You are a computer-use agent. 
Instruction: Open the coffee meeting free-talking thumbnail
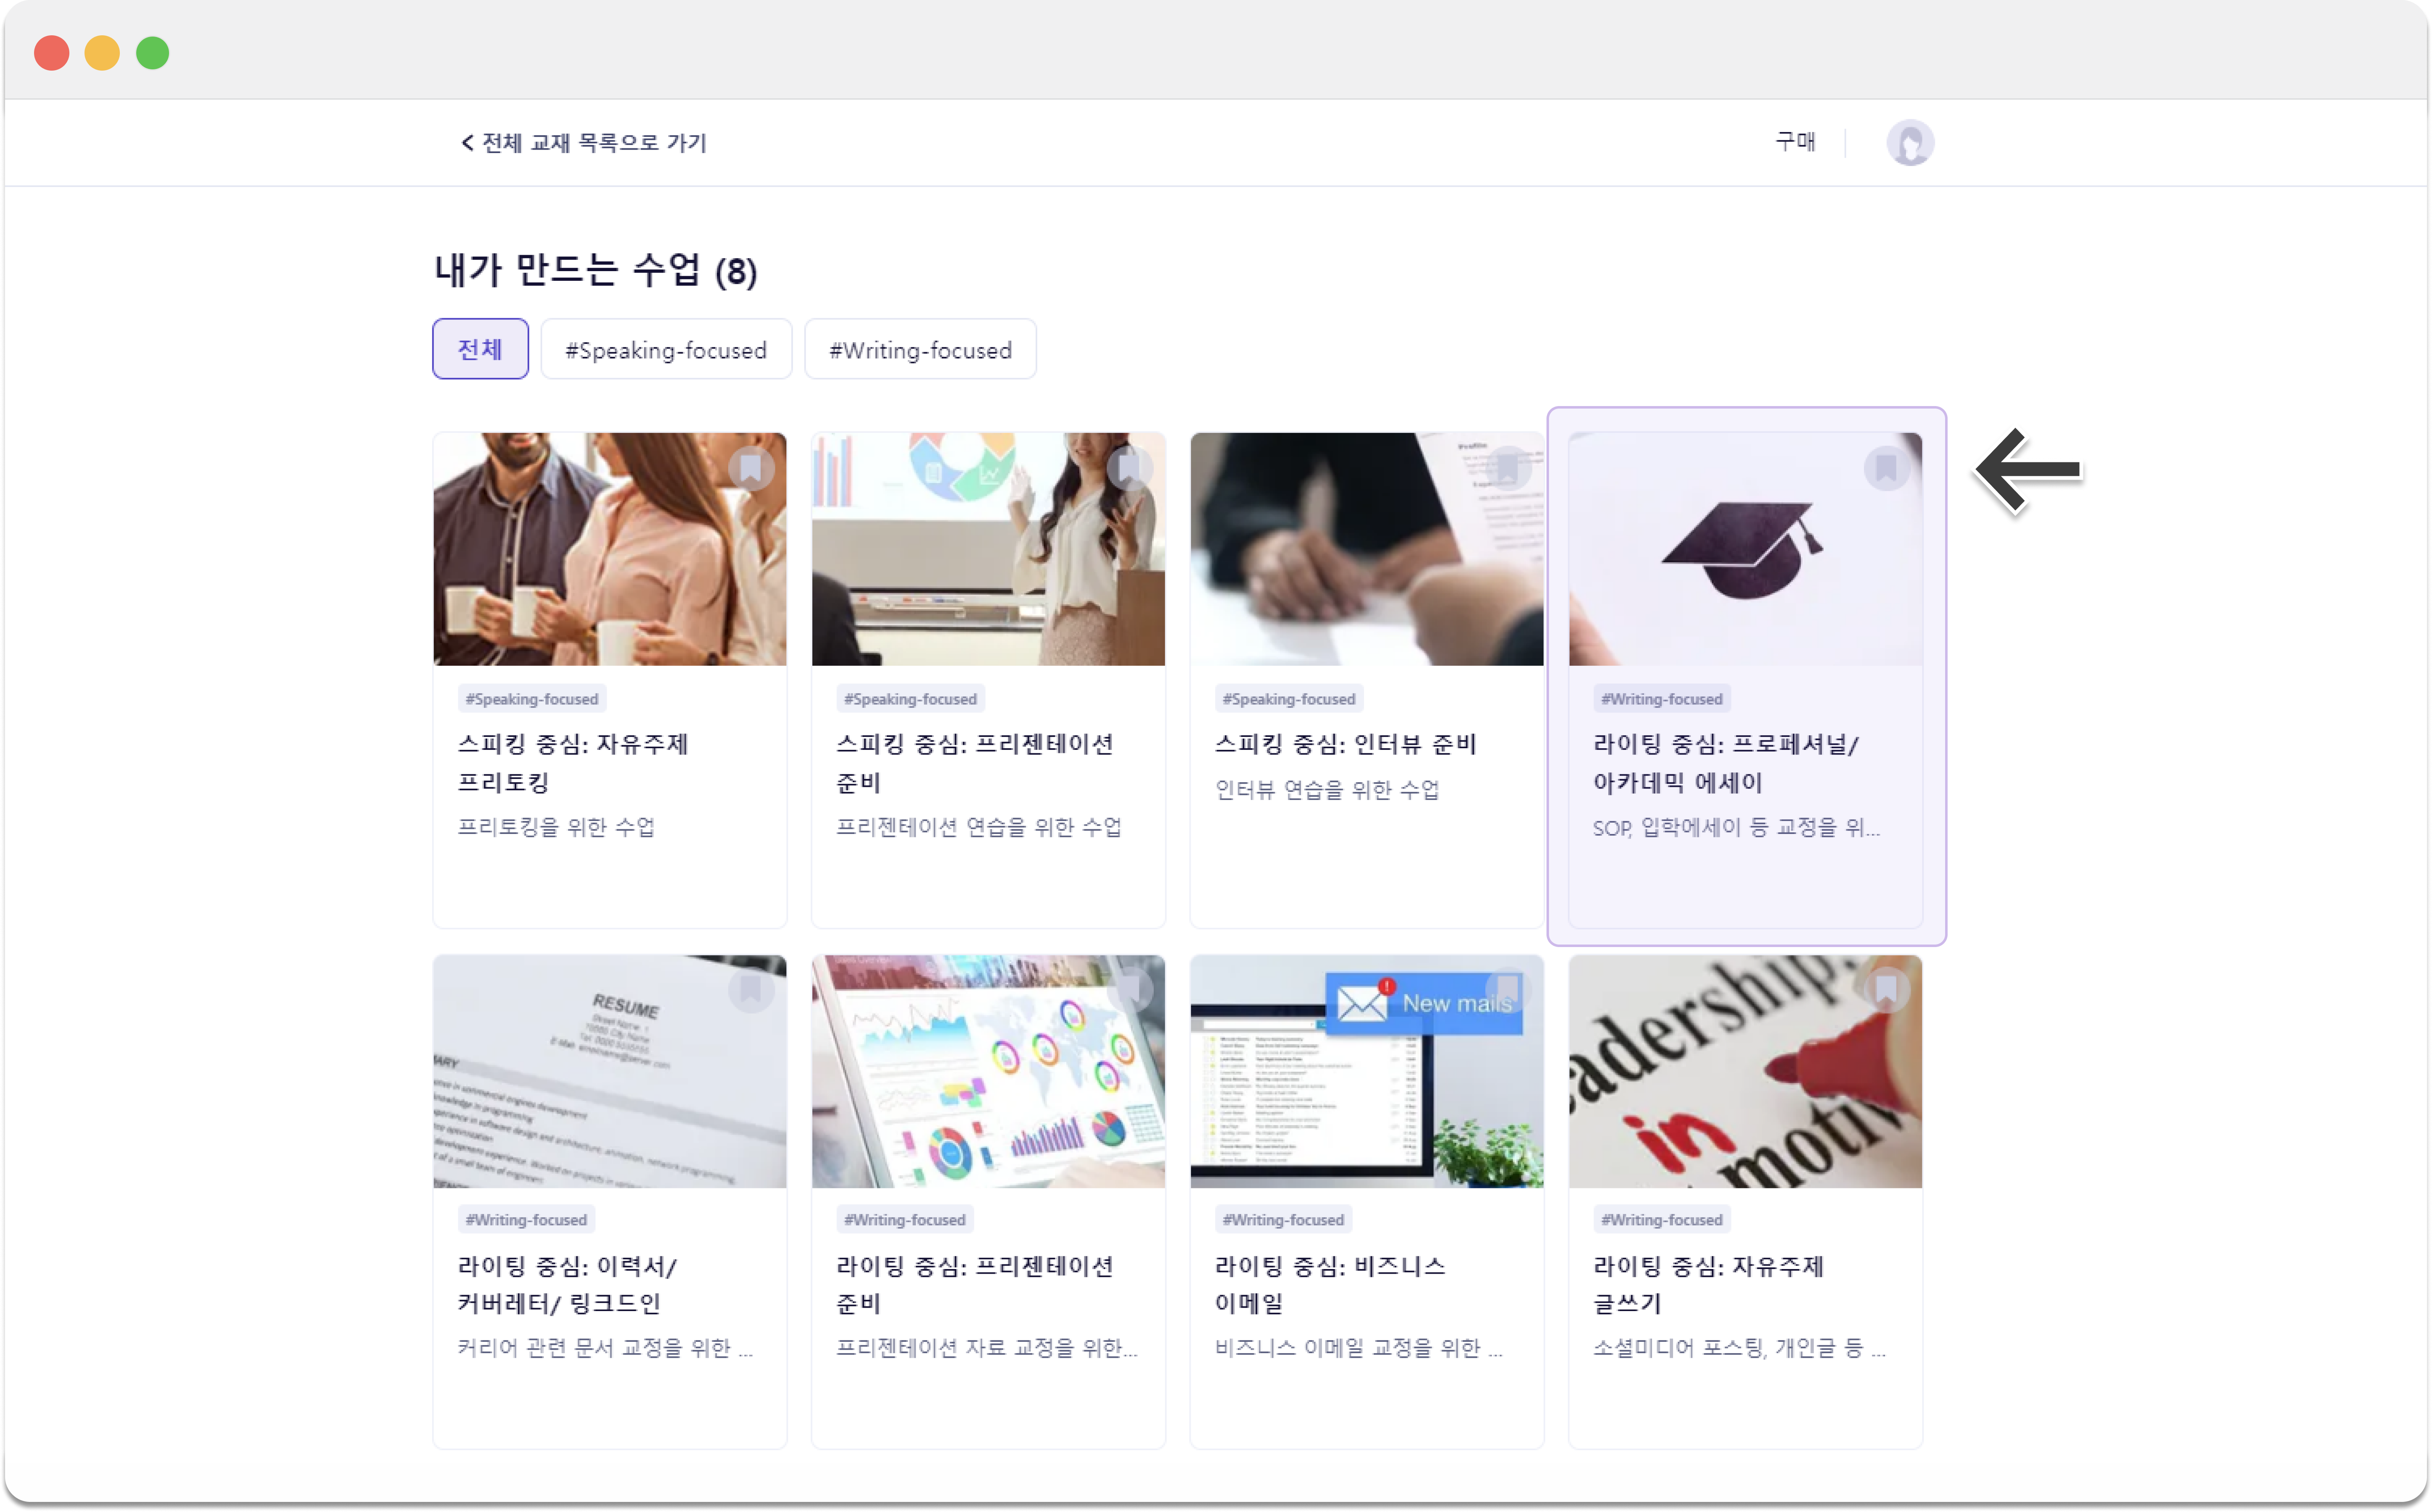(610, 549)
